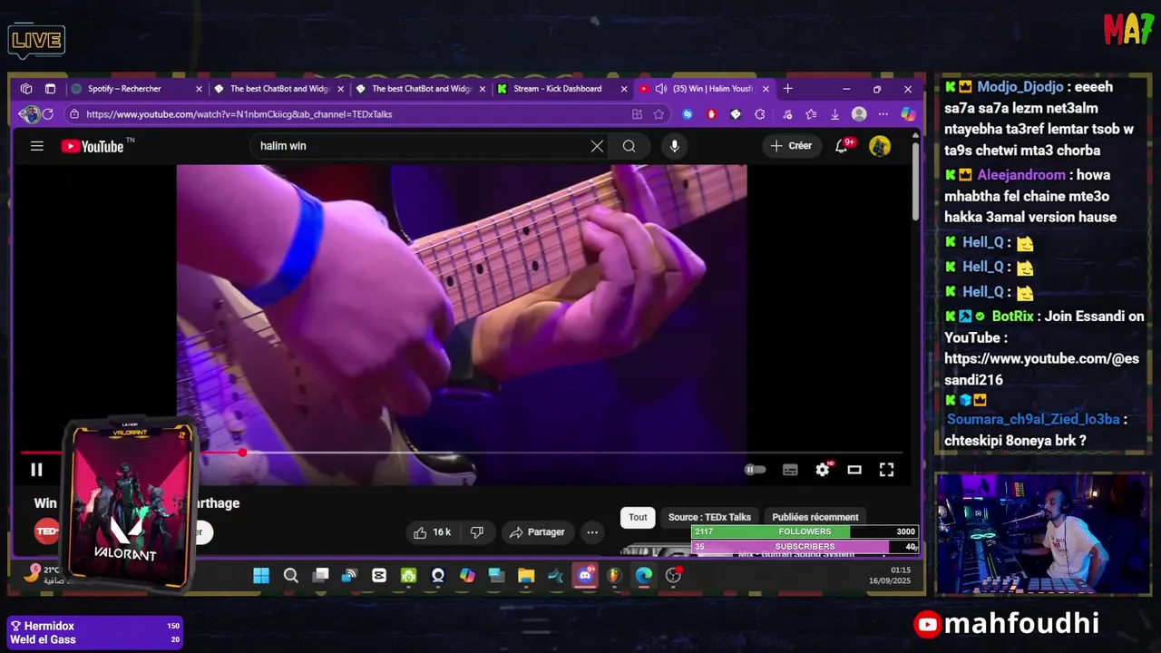
Task: Dislike the video
Action: pos(477,532)
